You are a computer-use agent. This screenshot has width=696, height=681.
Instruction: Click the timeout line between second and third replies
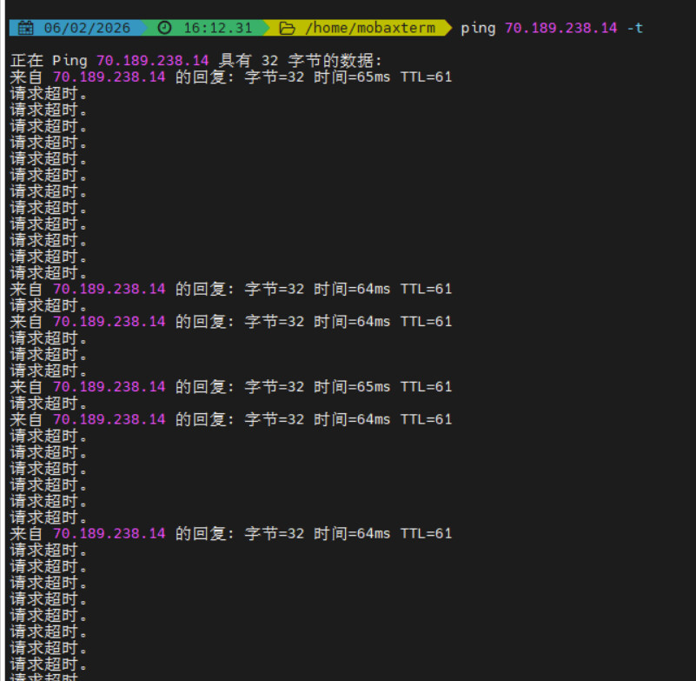(x=49, y=305)
